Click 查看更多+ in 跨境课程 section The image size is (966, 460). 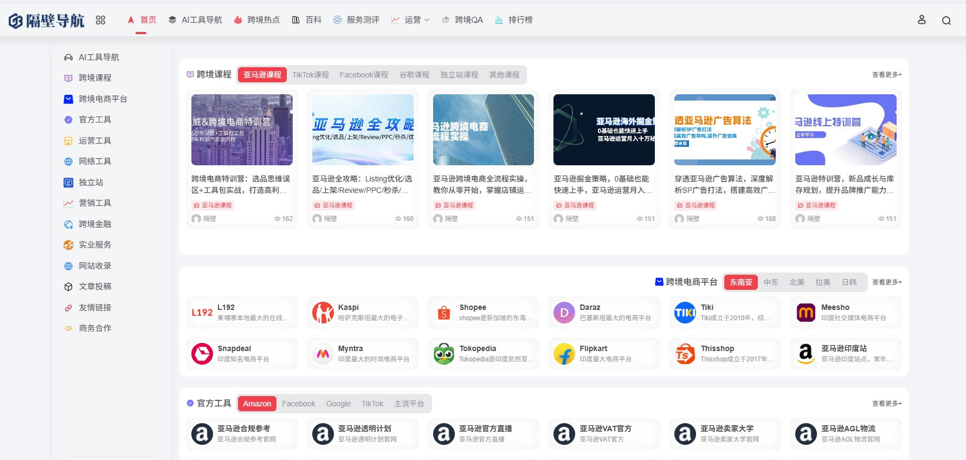coord(887,75)
